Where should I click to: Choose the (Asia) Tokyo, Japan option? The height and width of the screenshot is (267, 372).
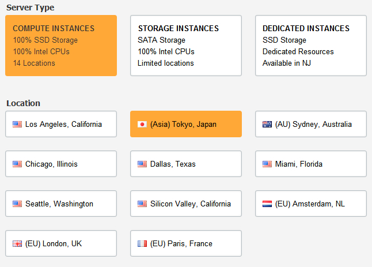click(183, 124)
